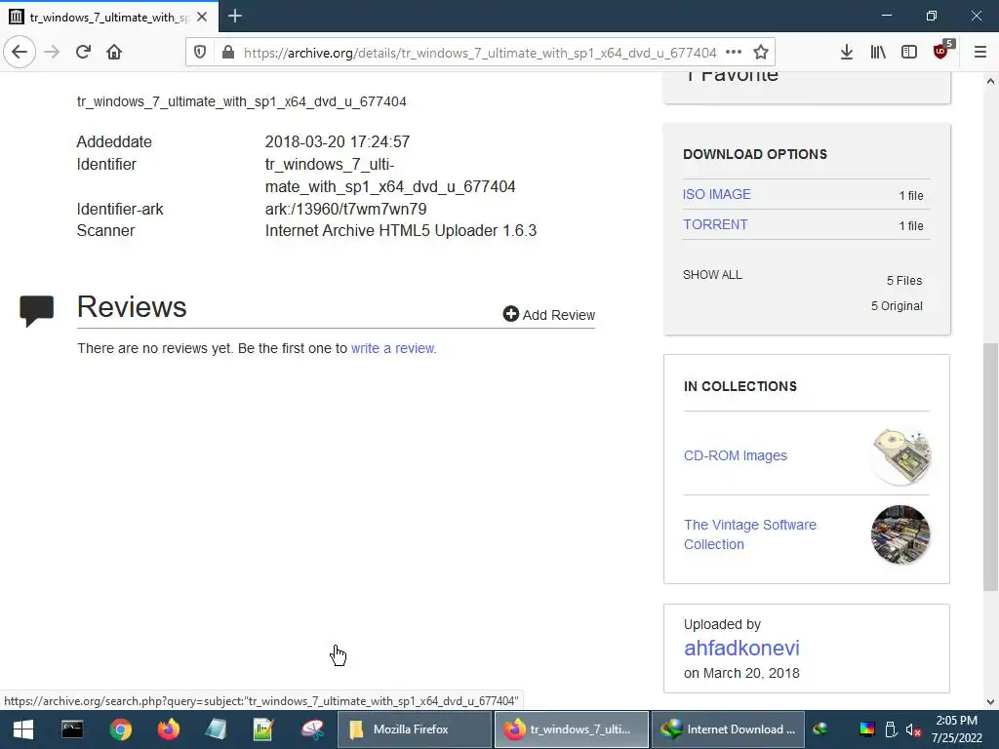The width and height of the screenshot is (999, 749).
Task: Open Firefox downloads panel
Action: click(x=846, y=53)
